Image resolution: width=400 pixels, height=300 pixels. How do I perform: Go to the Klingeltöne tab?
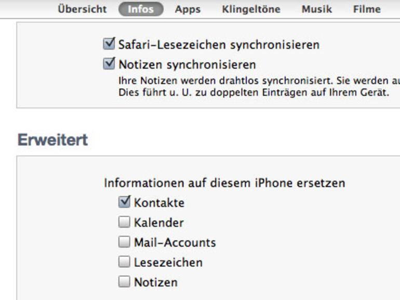pos(251,9)
